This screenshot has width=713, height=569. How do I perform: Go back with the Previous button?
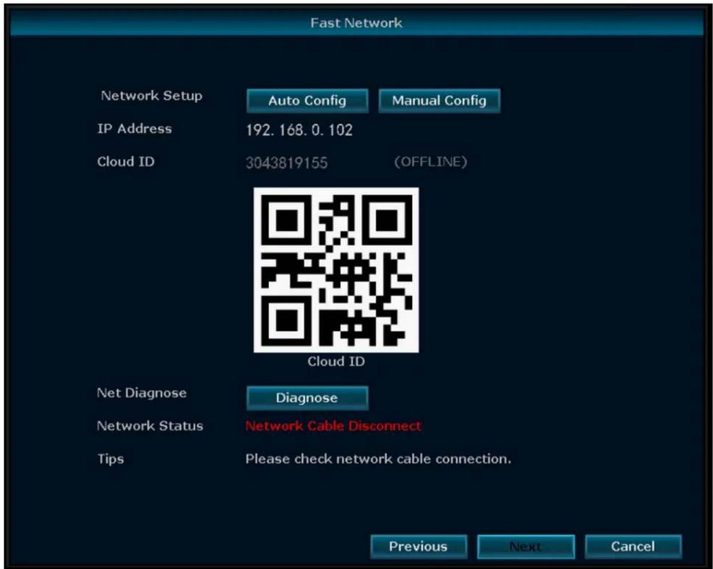point(418,547)
